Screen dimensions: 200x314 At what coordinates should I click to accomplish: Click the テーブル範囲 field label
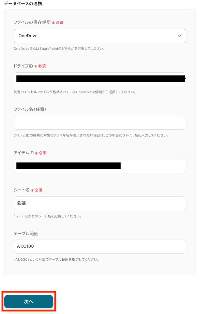point(26,233)
